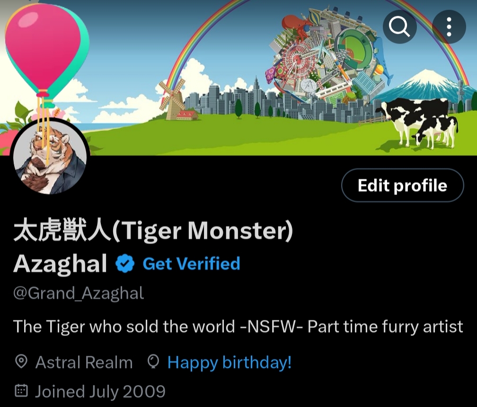Tap the blue verified checkmark badge
The width and height of the screenshot is (477, 407).
pos(125,263)
